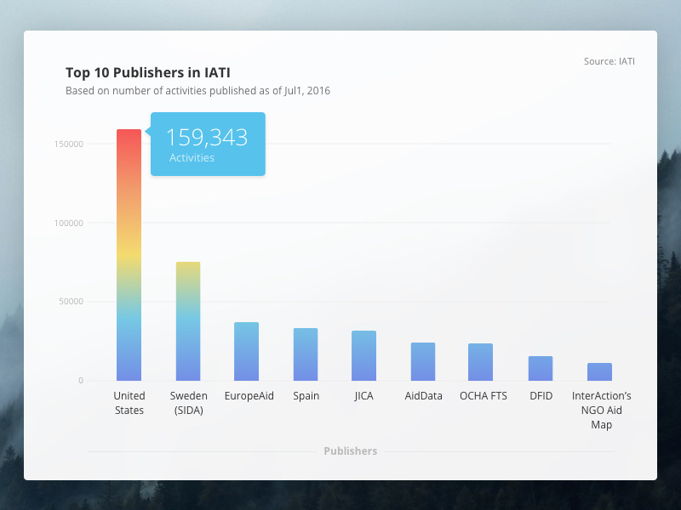681x510 pixels.
Task: Select the Sweden (SIDA) axis label
Action: click(188, 402)
